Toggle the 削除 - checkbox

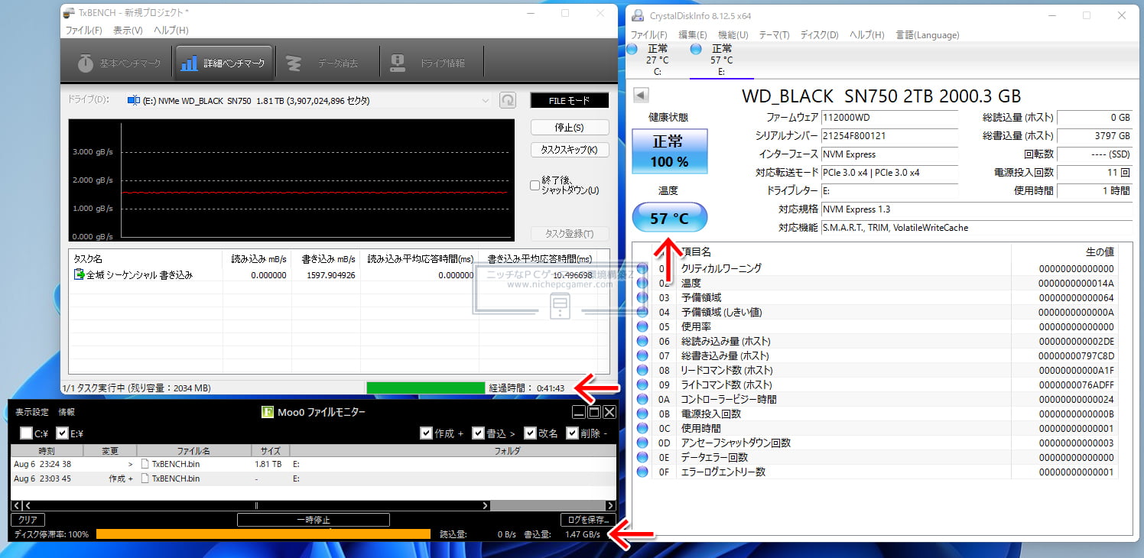point(572,433)
